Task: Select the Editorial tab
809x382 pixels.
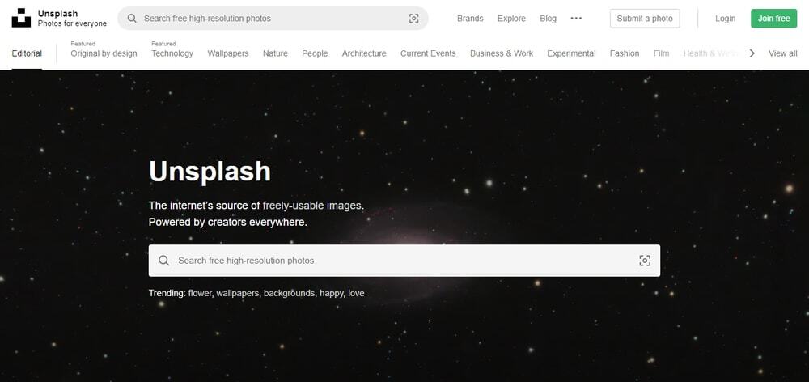Action: tap(27, 53)
